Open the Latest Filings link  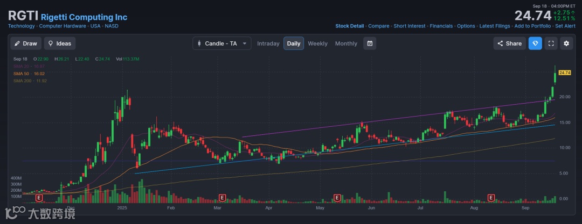click(495, 26)
